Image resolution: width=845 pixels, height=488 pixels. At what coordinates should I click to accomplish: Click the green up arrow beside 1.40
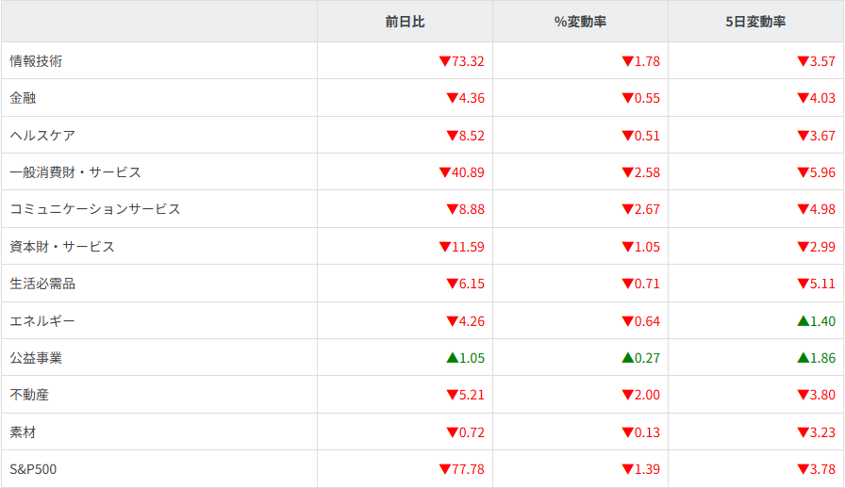[803, 321]
